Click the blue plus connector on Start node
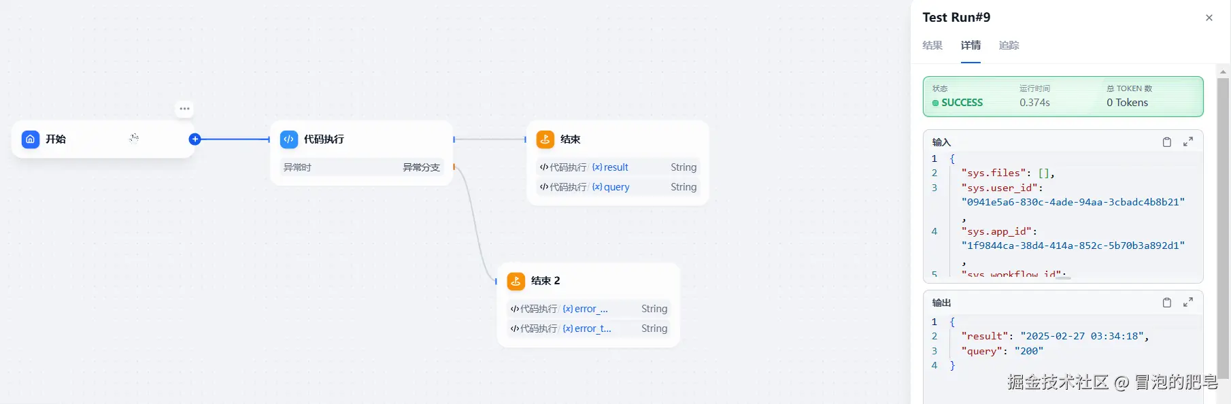 point(195,139)
